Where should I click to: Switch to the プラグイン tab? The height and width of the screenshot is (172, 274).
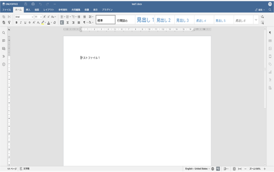(x=107, y=10)
